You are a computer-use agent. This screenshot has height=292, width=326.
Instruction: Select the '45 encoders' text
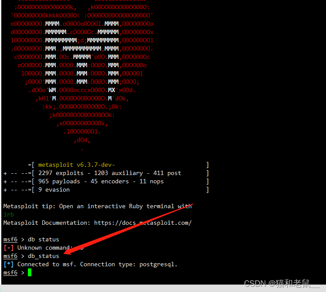click(x=109, y=182)
